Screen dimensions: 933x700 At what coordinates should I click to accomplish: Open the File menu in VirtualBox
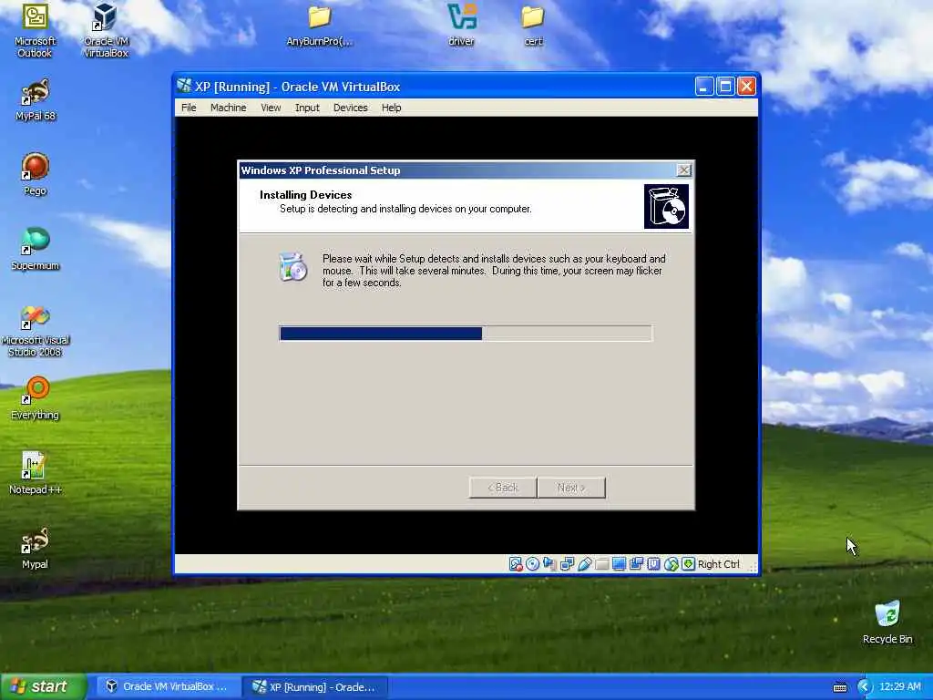coord(189,108)
